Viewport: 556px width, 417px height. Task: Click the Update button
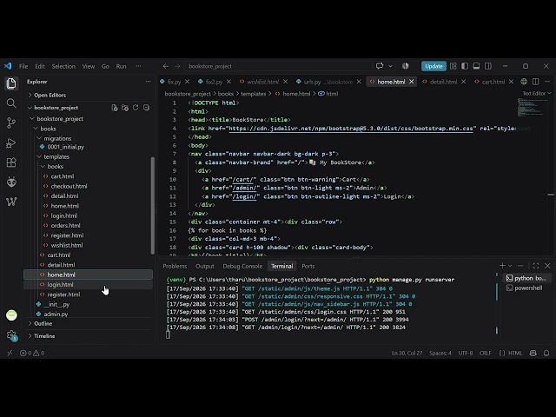(x=434, y=66)
